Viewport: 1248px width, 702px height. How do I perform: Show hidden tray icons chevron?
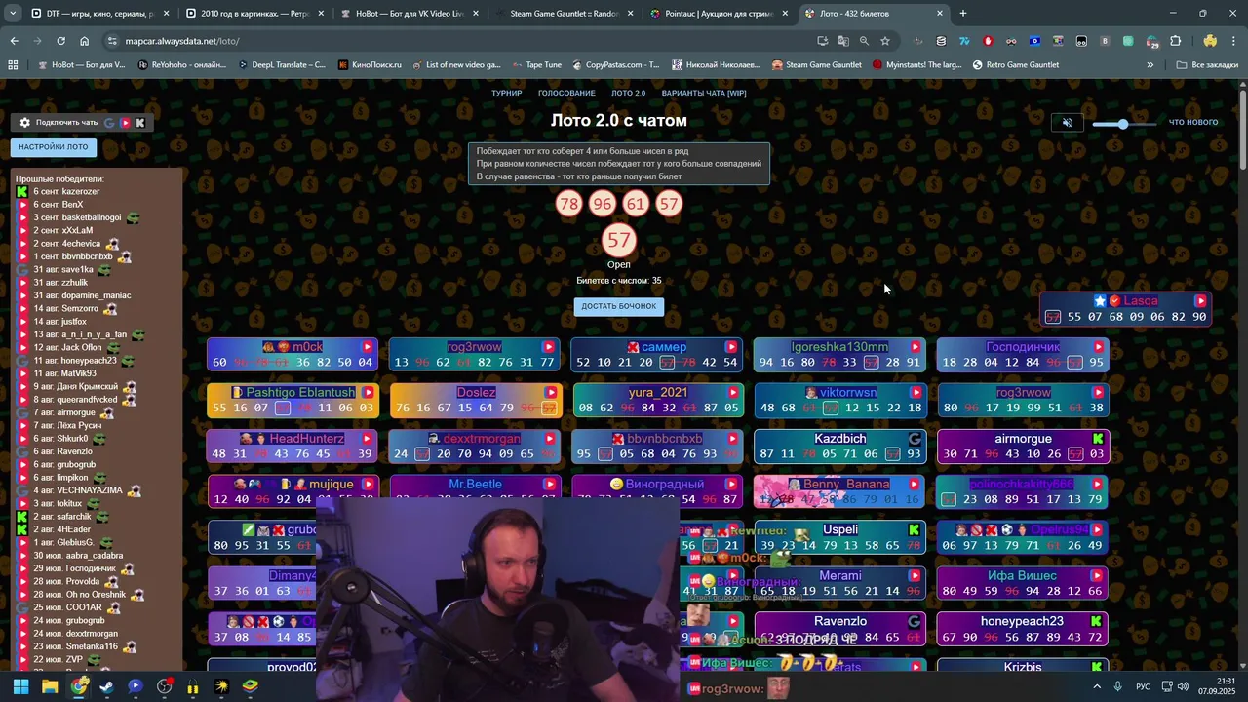coord(1097,686)
